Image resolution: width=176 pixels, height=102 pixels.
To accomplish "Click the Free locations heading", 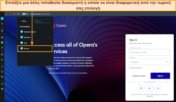I will tap(25, 27).
